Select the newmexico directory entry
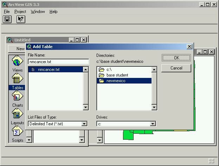The image size is (219, 166). (124, 81)
